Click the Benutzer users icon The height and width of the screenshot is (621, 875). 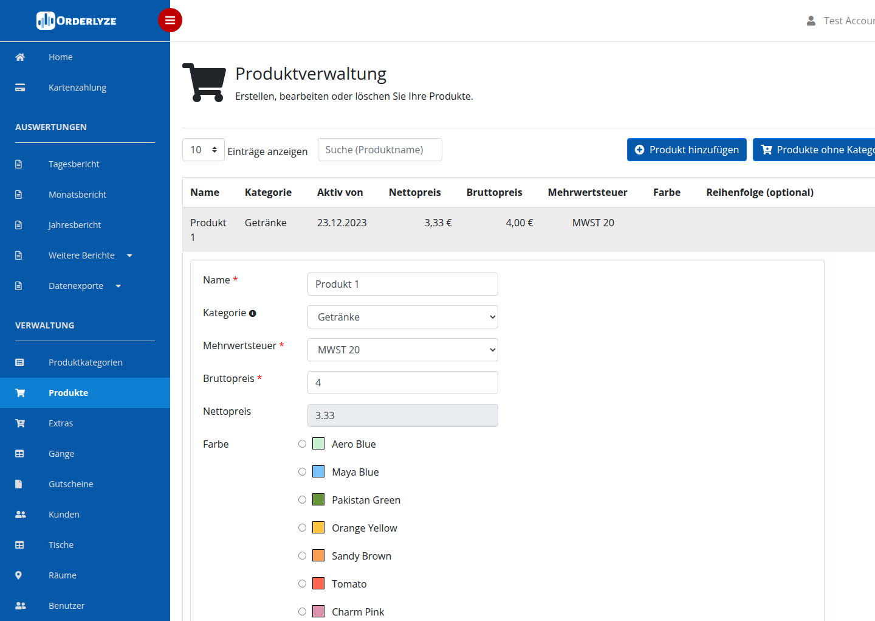21,606
